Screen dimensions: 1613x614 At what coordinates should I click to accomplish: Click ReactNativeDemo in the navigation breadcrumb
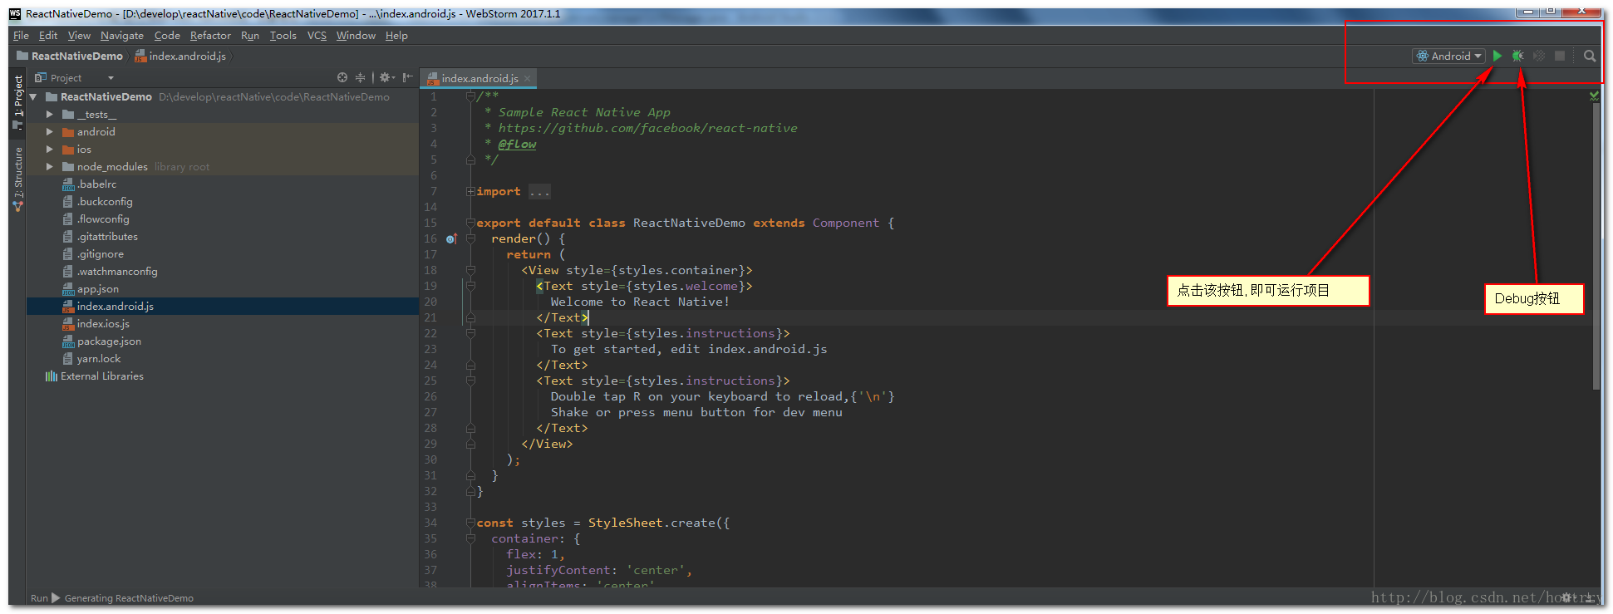[x=70, y=56]
